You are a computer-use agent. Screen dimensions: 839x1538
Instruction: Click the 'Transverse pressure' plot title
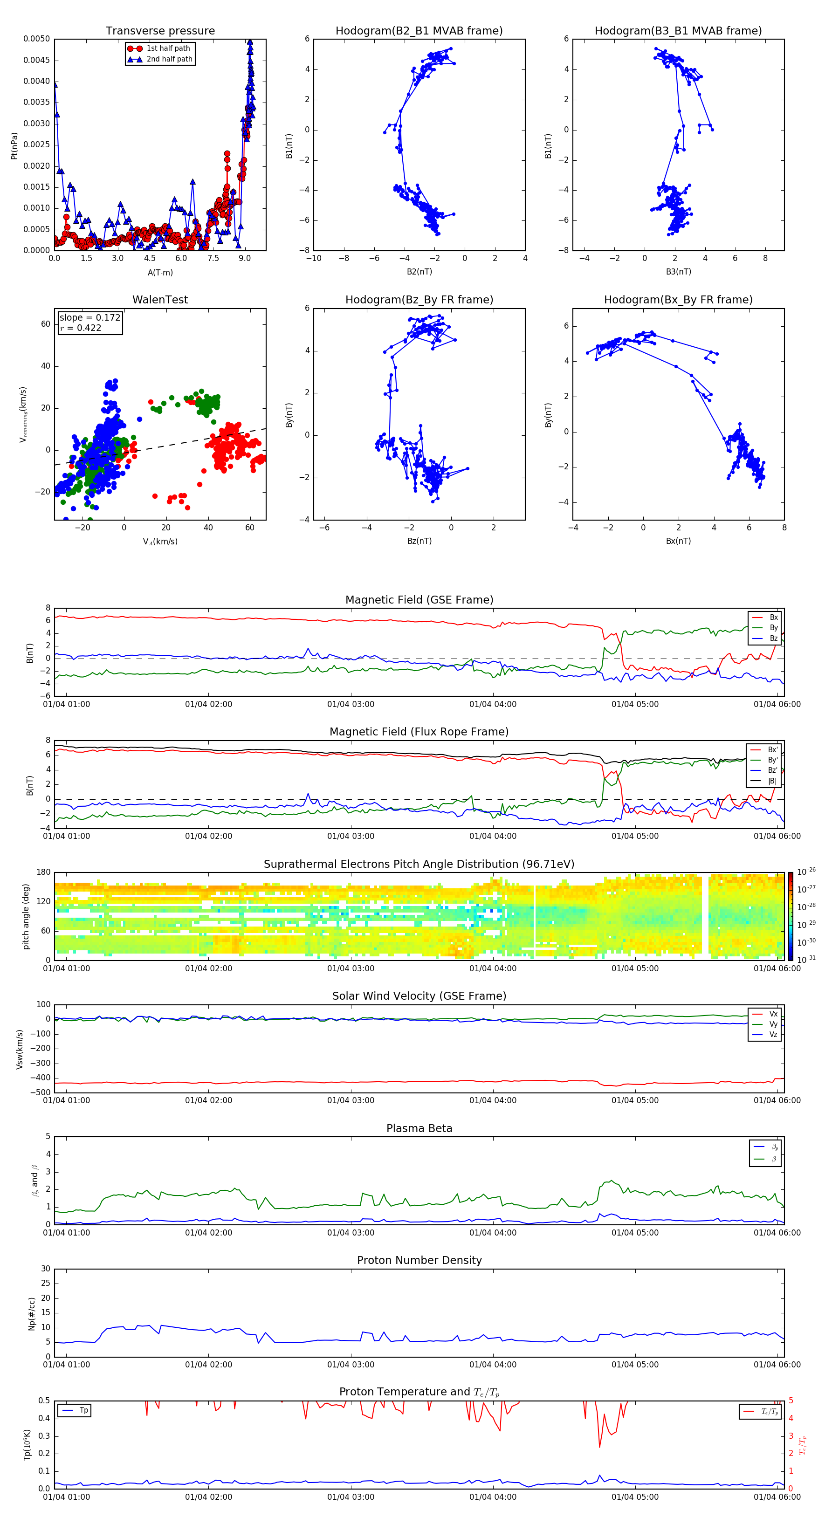[160, 30]
